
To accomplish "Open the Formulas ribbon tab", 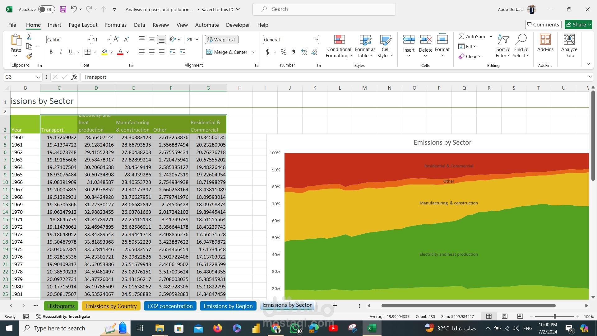I will pyautogui.click(x=116, y=25).
